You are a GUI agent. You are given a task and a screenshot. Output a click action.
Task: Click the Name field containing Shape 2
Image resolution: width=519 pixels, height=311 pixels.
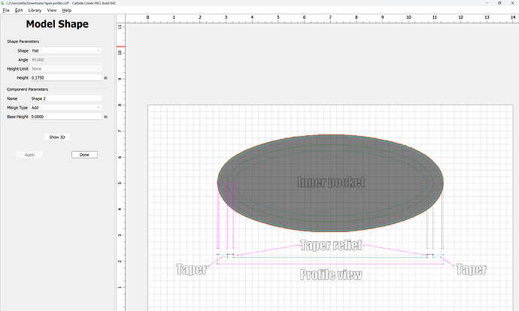[x=65, y=98]
